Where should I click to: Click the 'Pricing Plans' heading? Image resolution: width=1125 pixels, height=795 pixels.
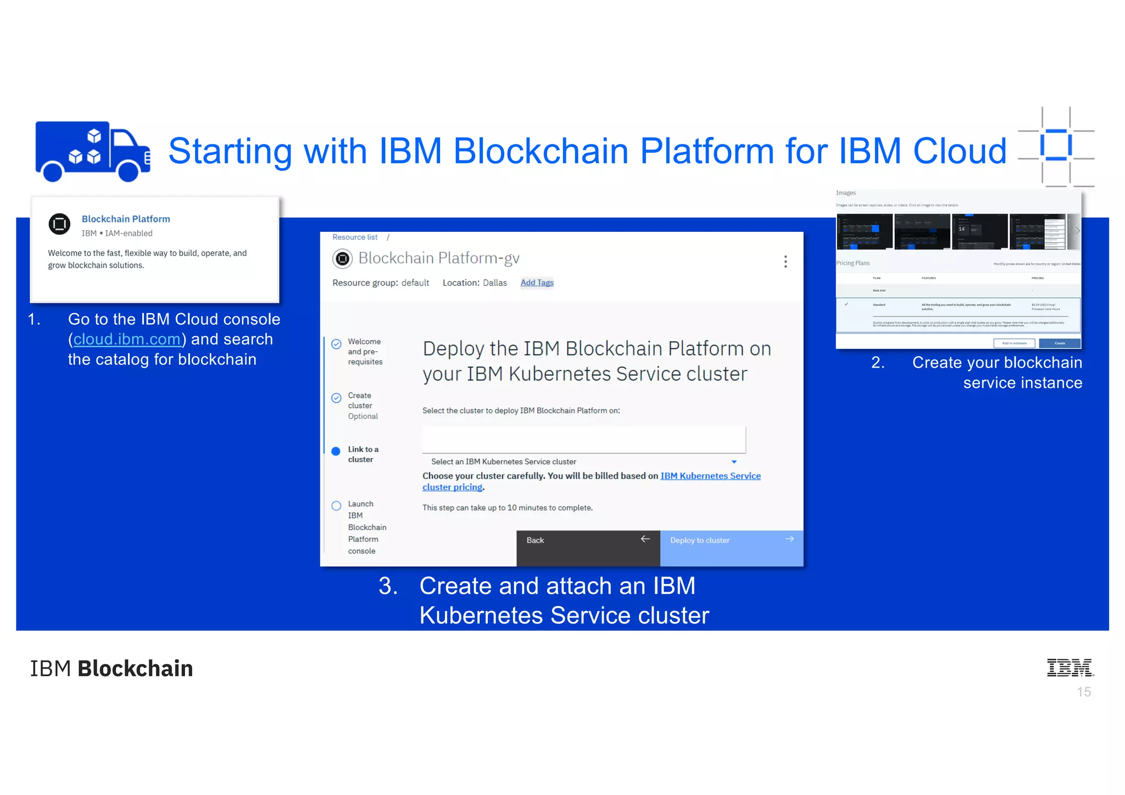[x=853, y=263]
